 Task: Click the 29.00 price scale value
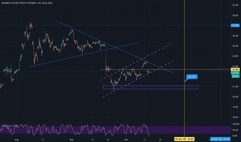coord(235,5)
